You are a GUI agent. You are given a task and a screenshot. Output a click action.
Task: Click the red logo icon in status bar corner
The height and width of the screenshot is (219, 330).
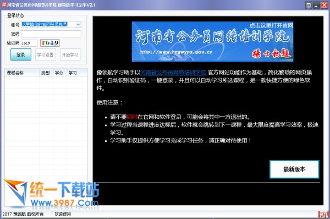(323, 215)
